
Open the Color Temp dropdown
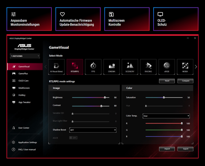tap(166, 116)
